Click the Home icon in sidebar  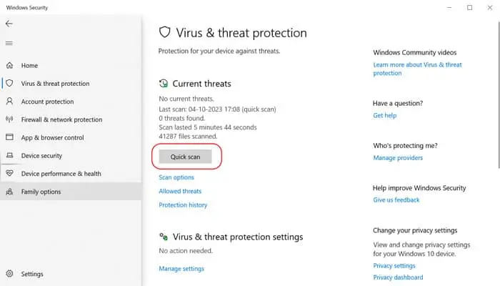coord(10,66)
